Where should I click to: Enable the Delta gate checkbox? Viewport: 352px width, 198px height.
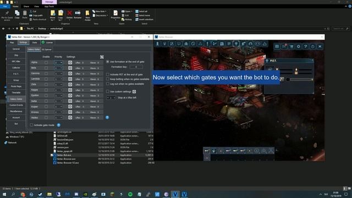coord(46,101)
